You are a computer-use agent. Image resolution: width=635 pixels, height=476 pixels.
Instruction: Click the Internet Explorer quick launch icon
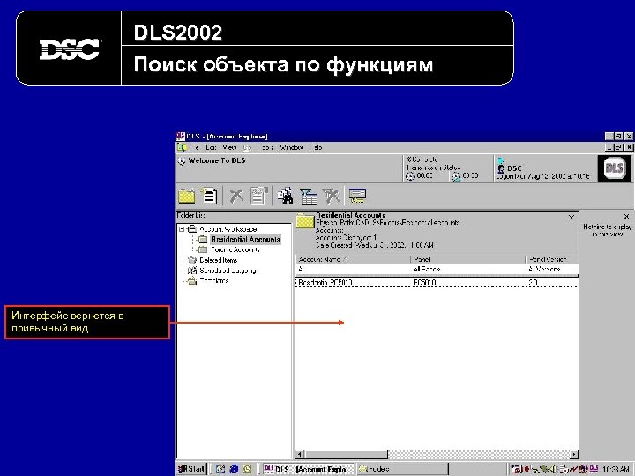click(234, 469)
